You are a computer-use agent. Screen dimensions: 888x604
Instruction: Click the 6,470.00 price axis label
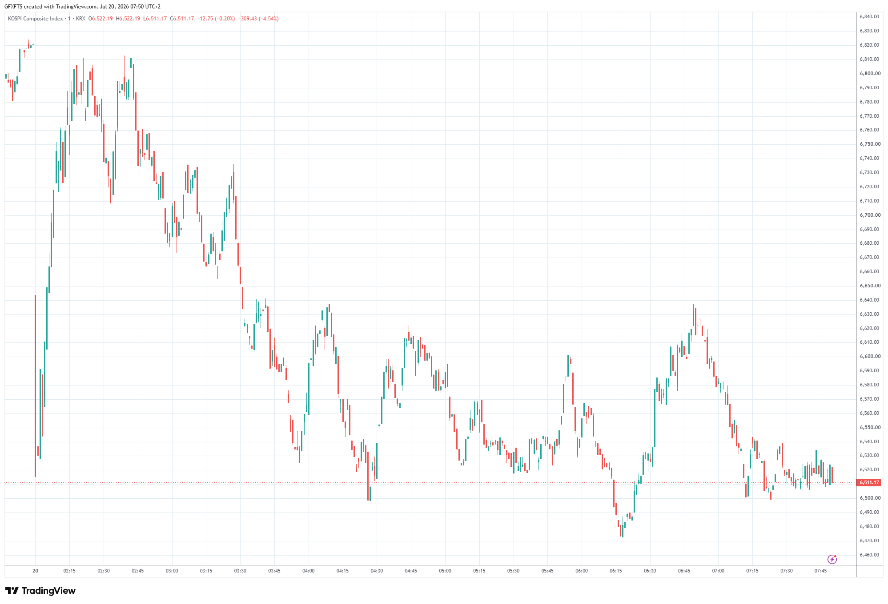(x=869, y=541)
